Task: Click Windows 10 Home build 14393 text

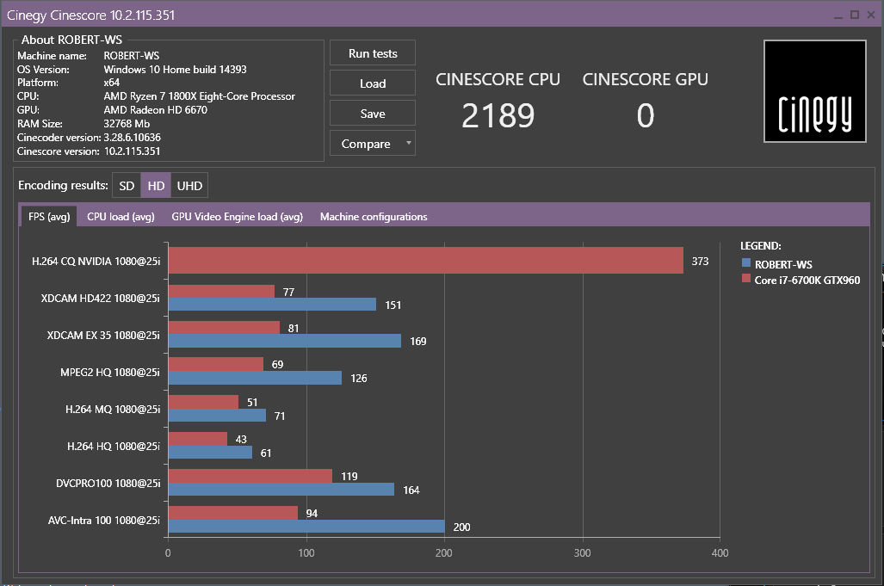Action: pyautogui.click(x=175, y=70)
